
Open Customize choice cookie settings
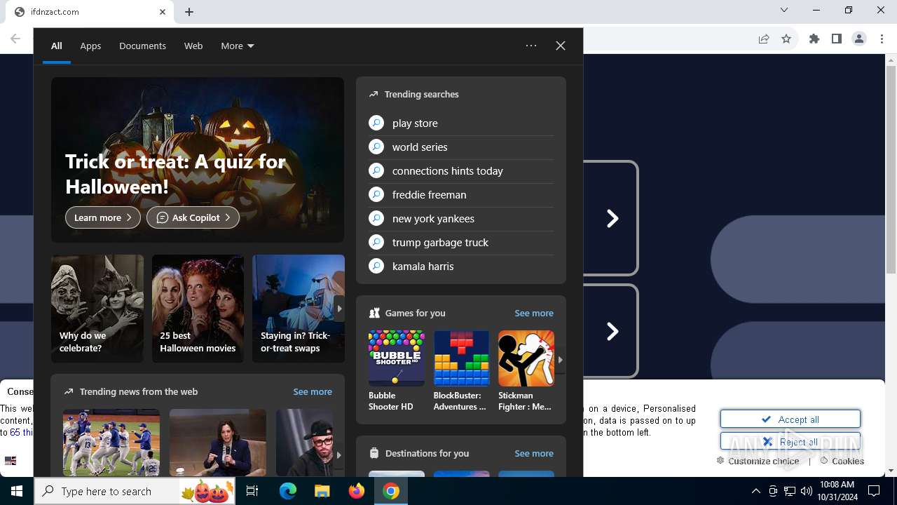pyautogui.click(x=758, y=461)
